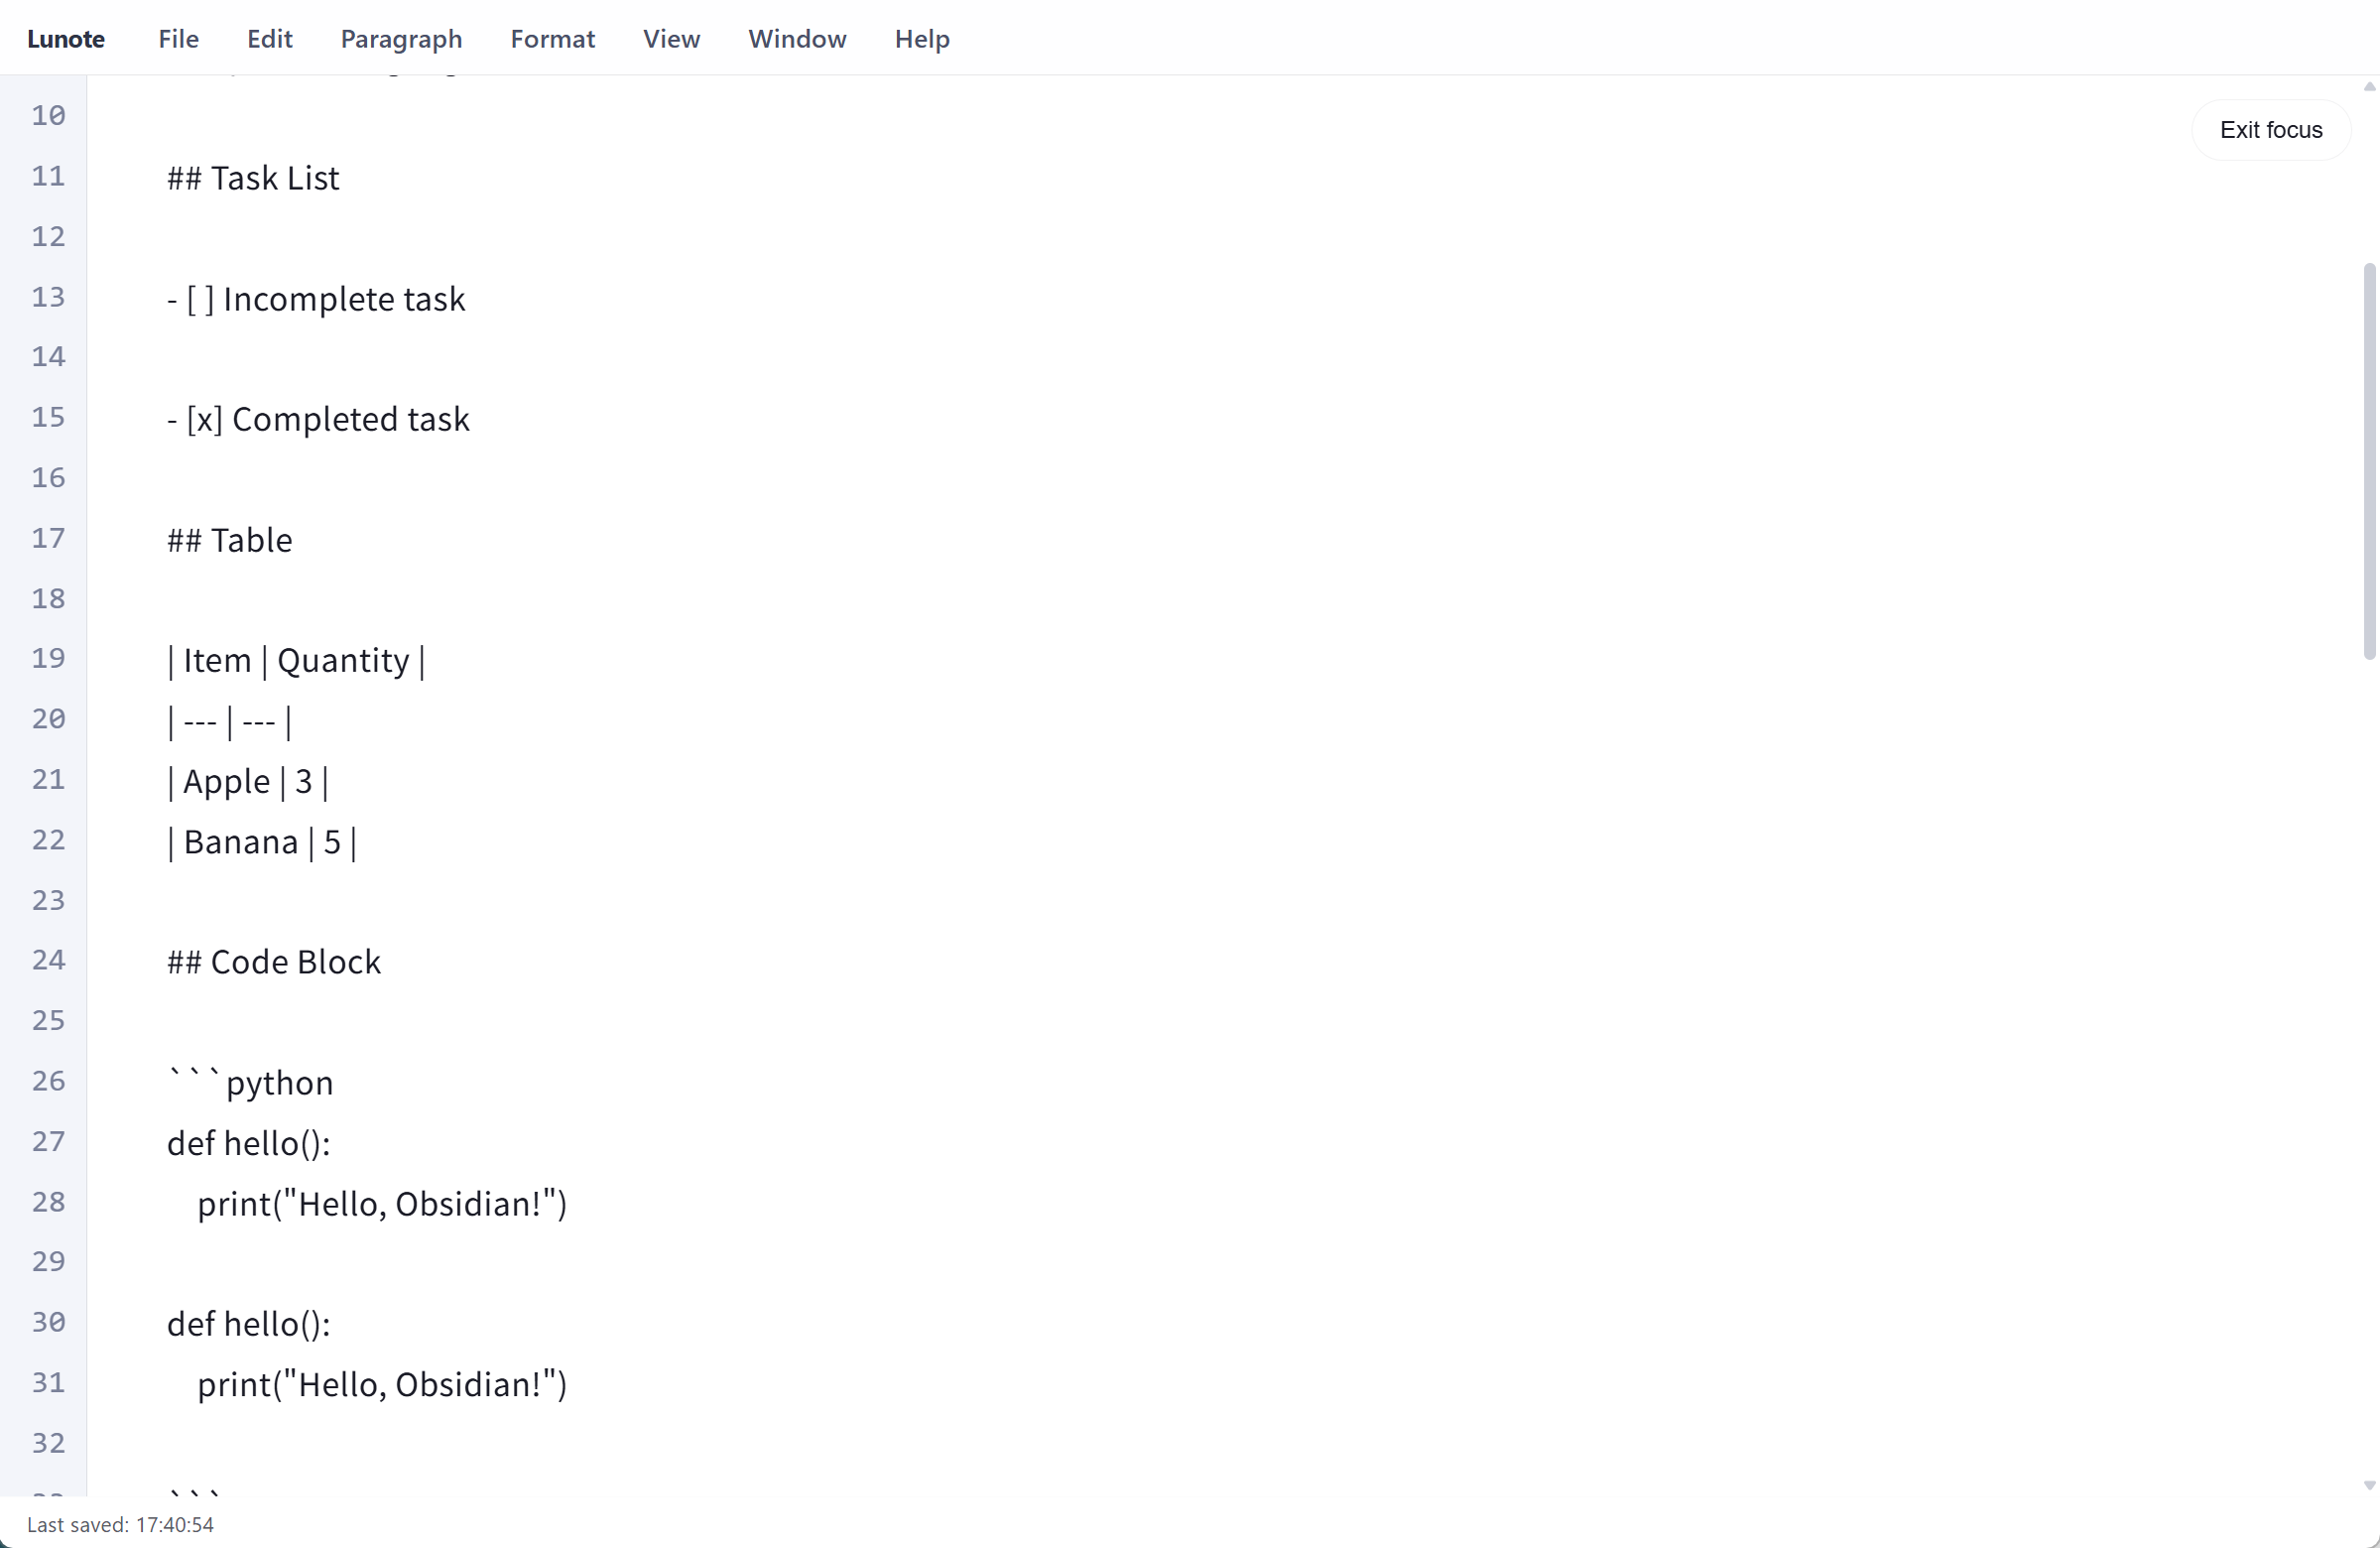The image size is (2380, 1548).
Task: Place cursor in '## Task List' heading
Action: point(253,178)
